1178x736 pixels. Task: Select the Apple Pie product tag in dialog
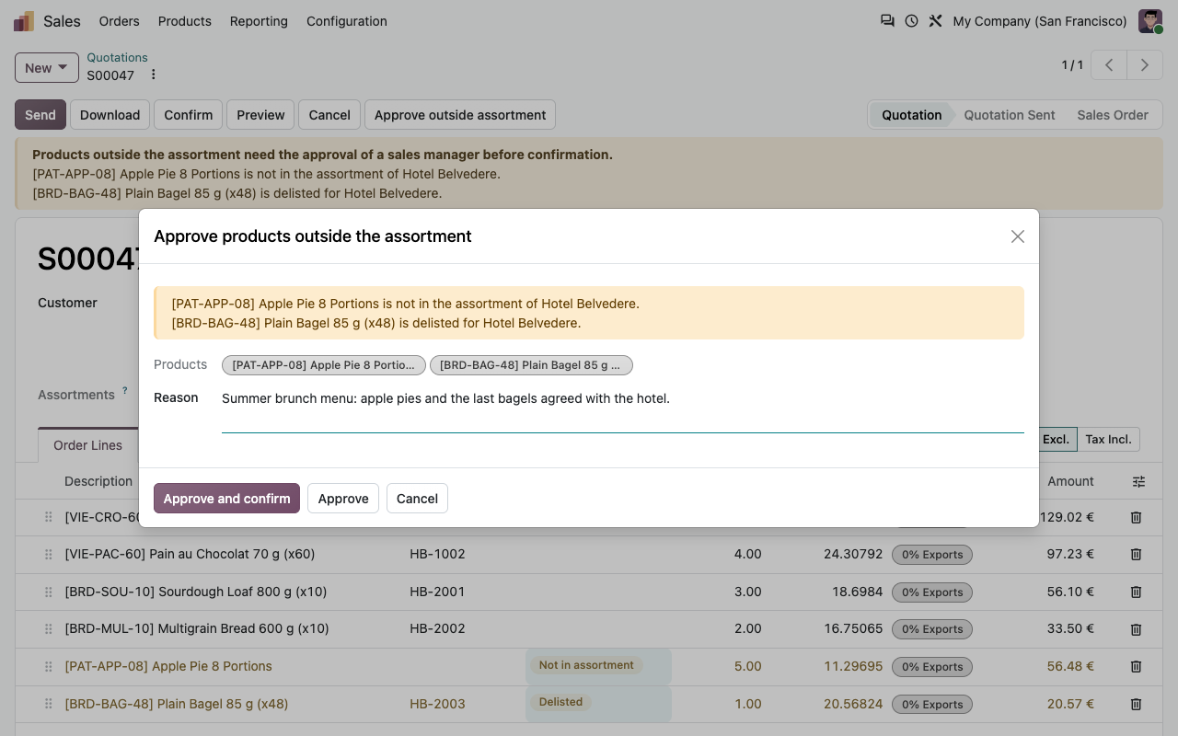pyautogui.click(x=324, y=365)
